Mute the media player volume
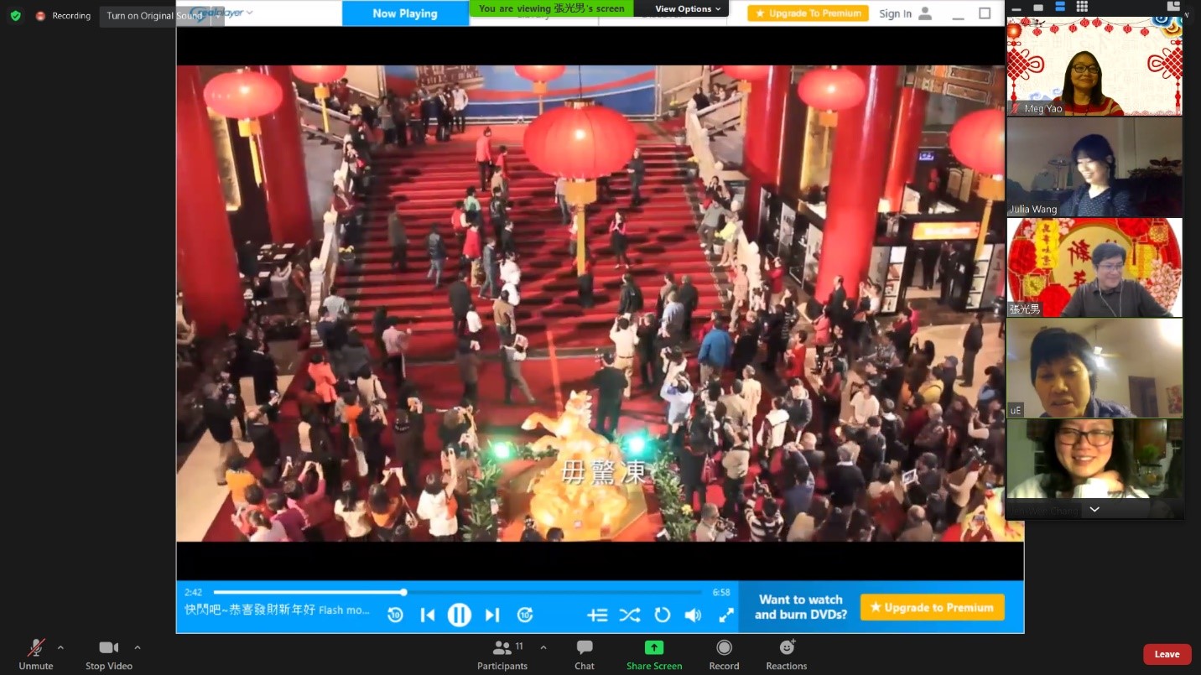This screenshot has height=675, width=1201. point(693,615)
